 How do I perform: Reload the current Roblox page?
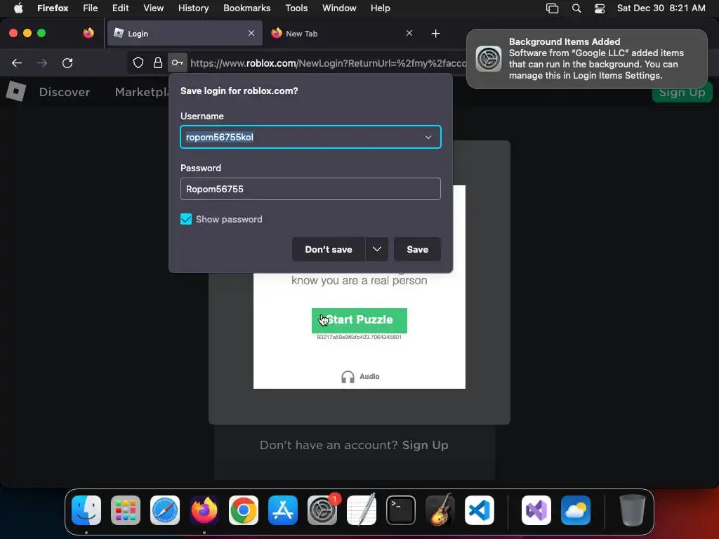[67, 62]
